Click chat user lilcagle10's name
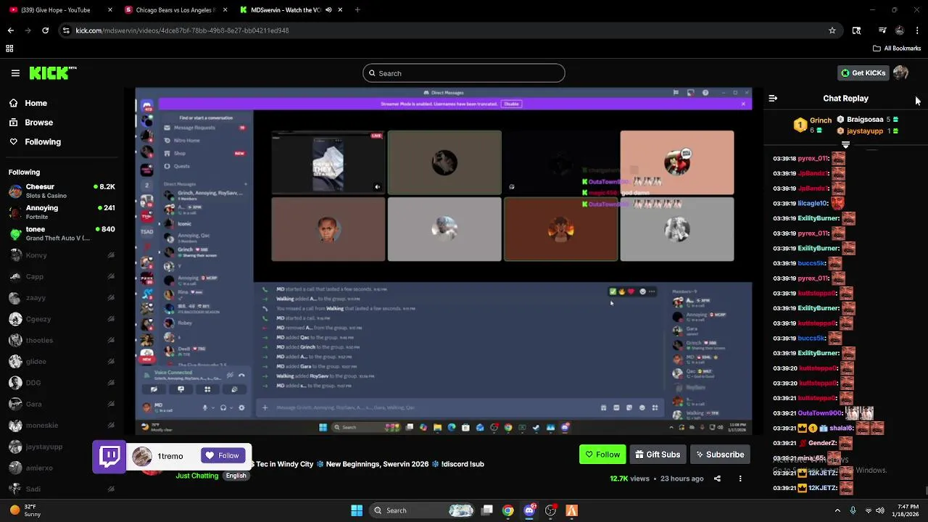This screenshot has height=522, width=928. coord(813,204)
